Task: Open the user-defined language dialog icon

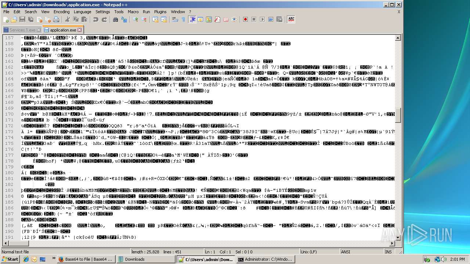Action: point(200,19)
